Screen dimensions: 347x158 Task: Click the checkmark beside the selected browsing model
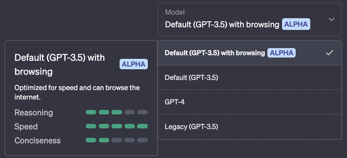329,53
